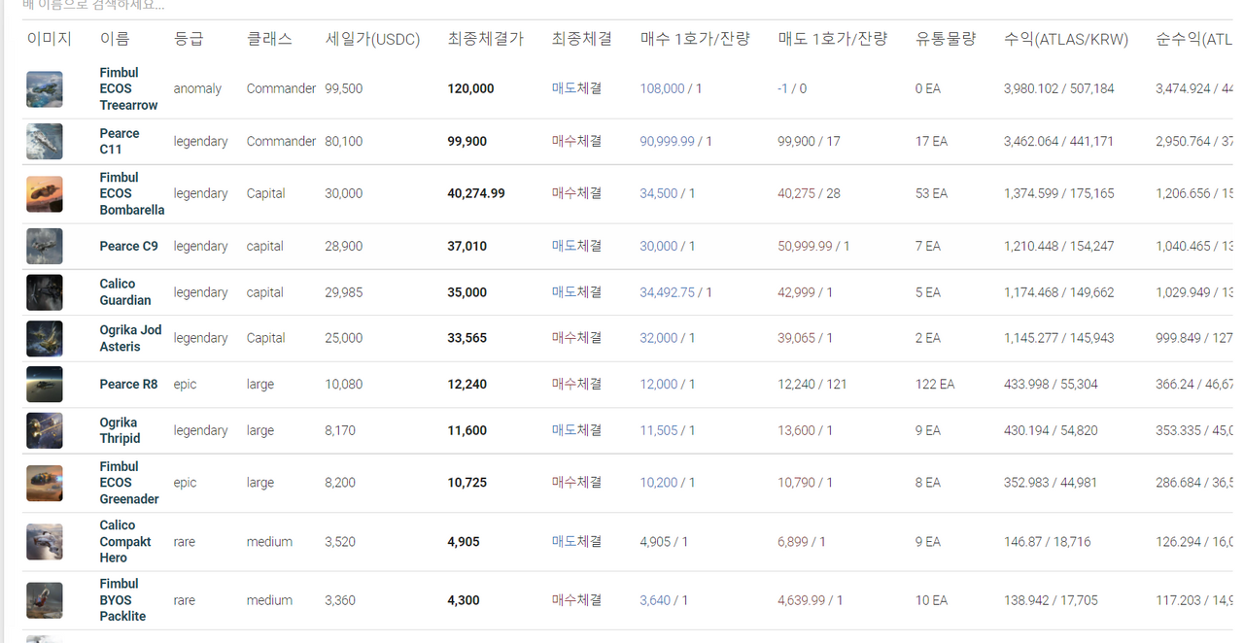Open the Calico Compakt Hero ship image
Viewport: 1244px width, 643px height.
click(45, 542)
